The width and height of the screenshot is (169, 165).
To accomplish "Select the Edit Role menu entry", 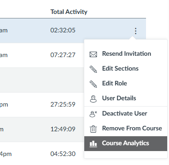I will [126, 84].
